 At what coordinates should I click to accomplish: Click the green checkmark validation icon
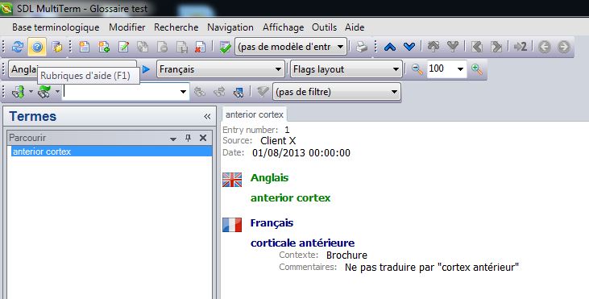coord(225,47)
